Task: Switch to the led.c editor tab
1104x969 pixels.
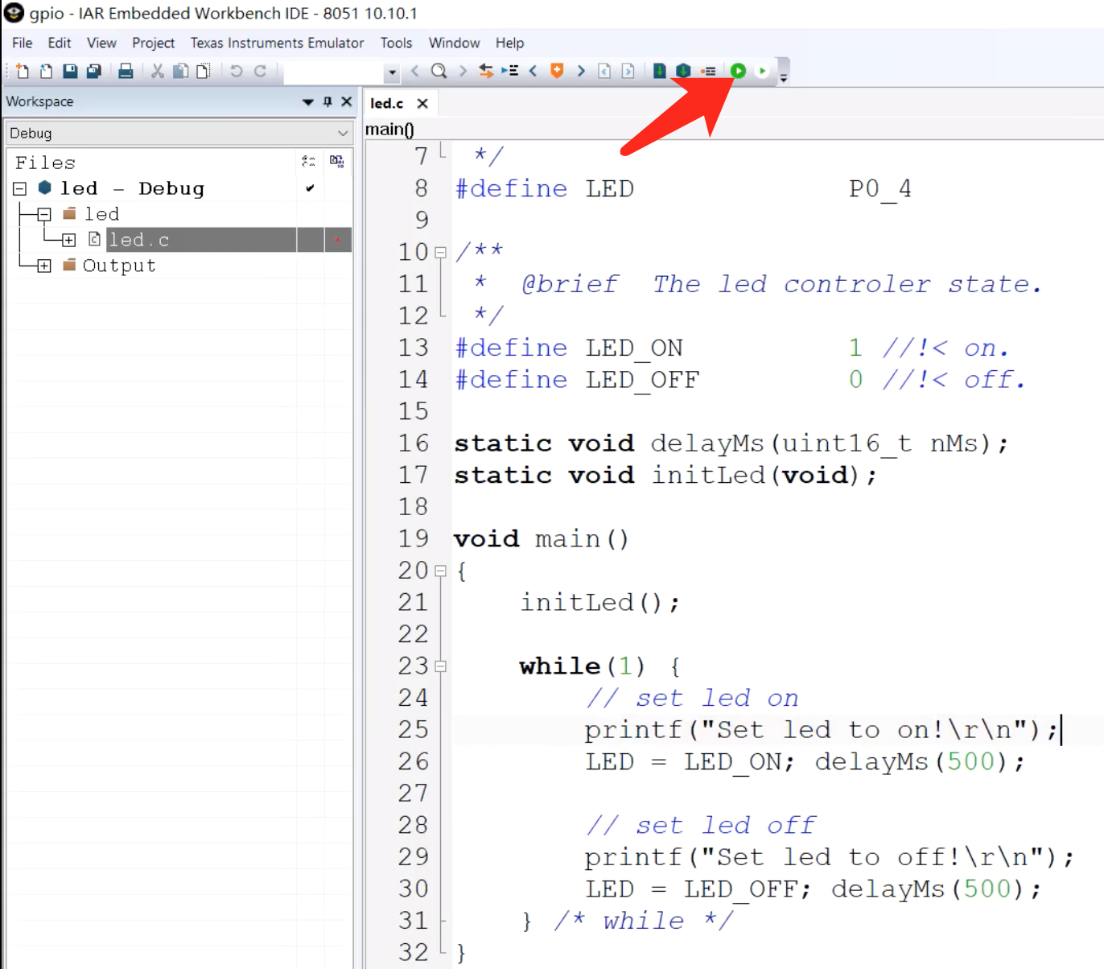Action: coord(387,103)
